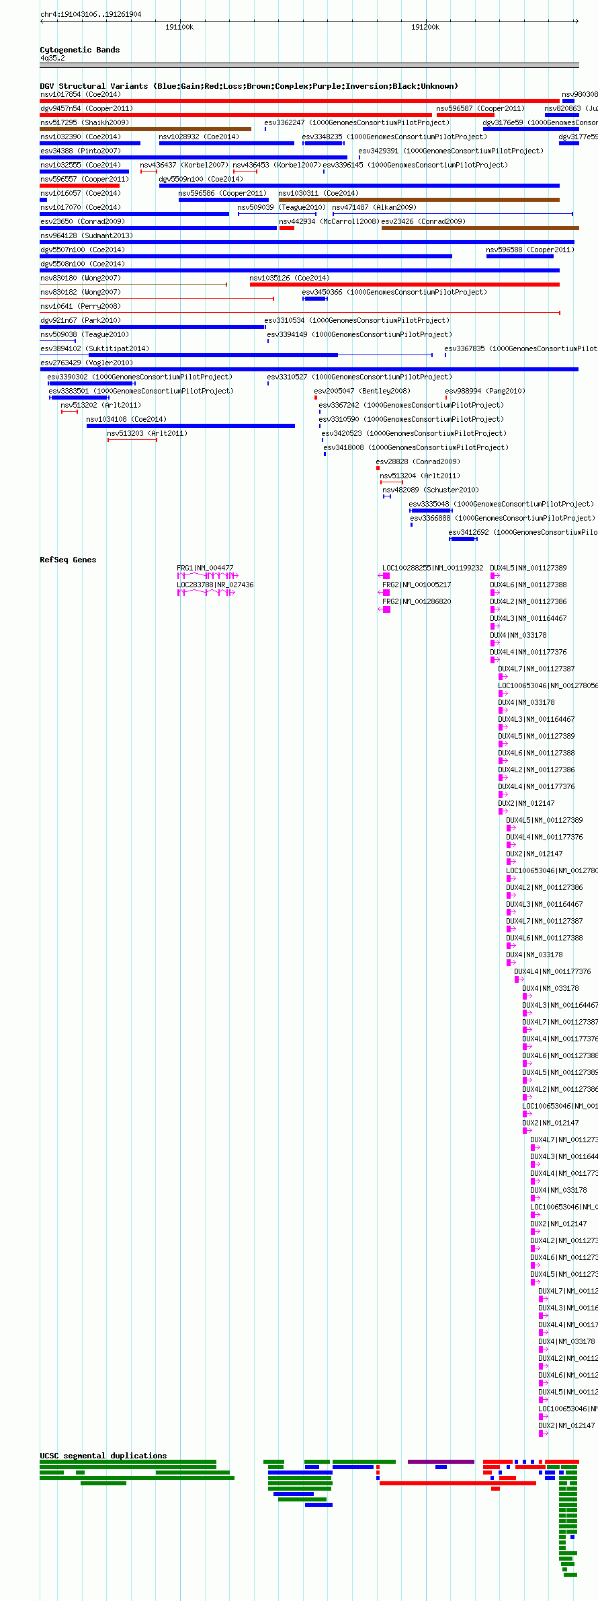The height and width of the screenshot is (1601, 598).
Task: Select LOC100288255|NM_001199232 gene label
Action: (433, 568)
